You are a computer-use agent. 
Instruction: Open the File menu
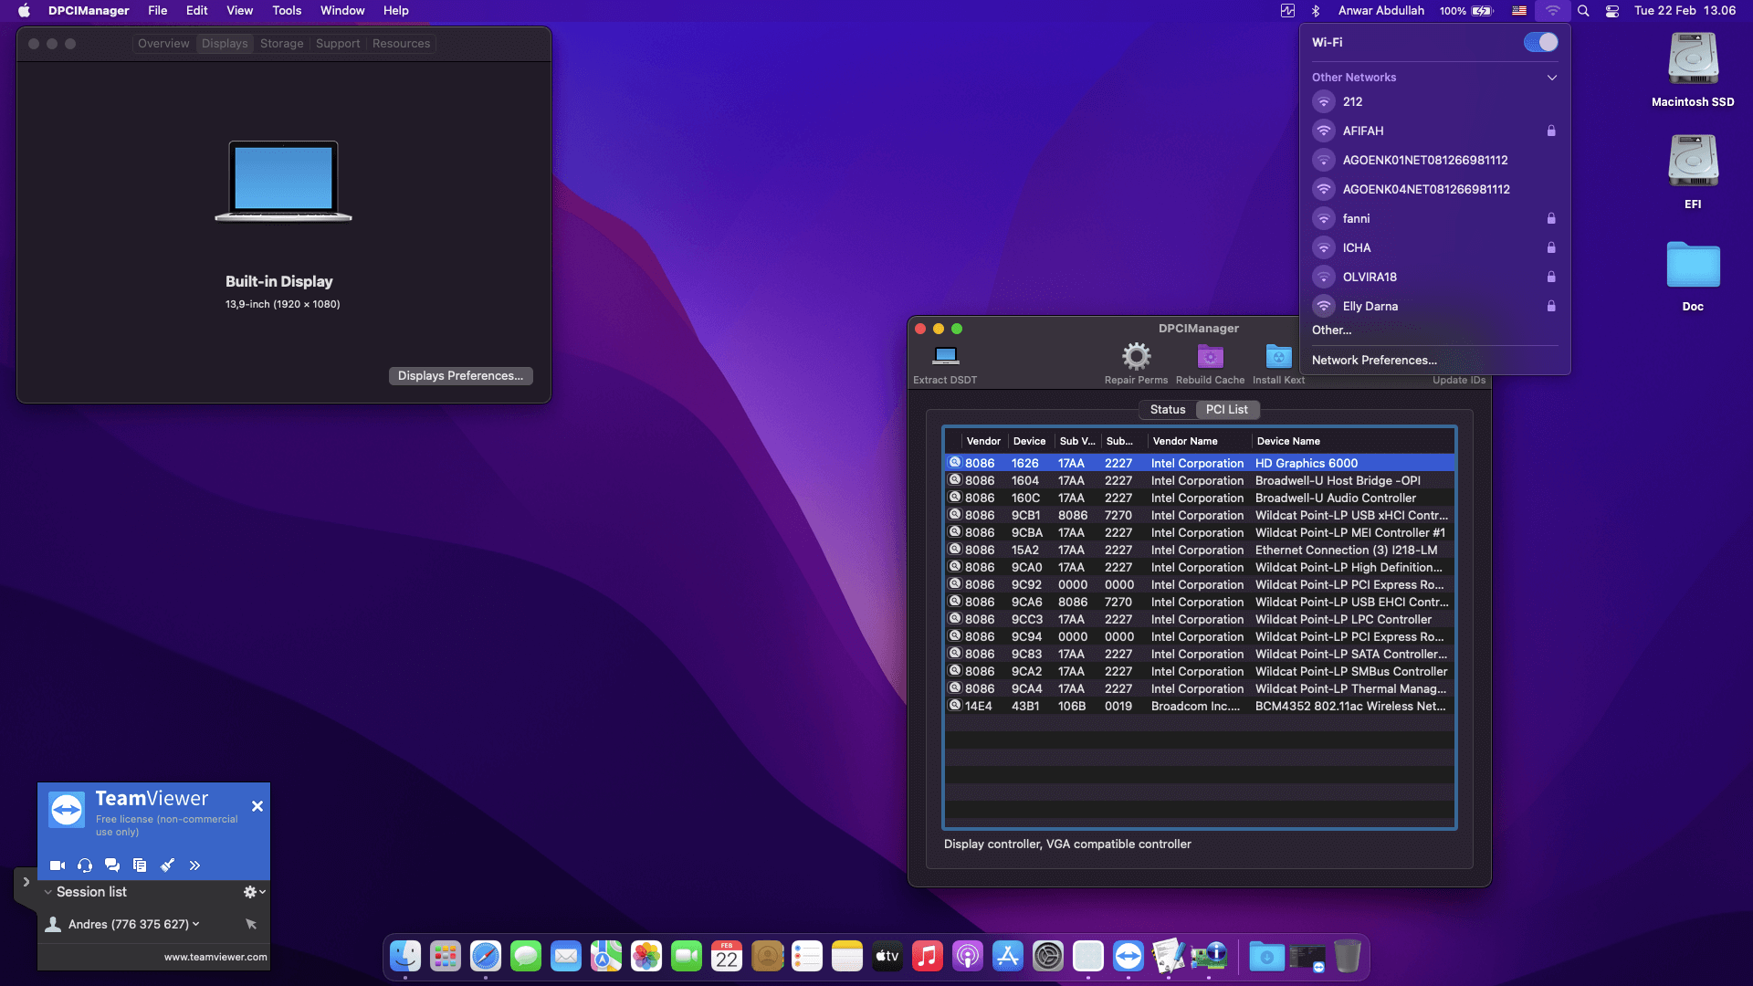click(x=158, y=11)
